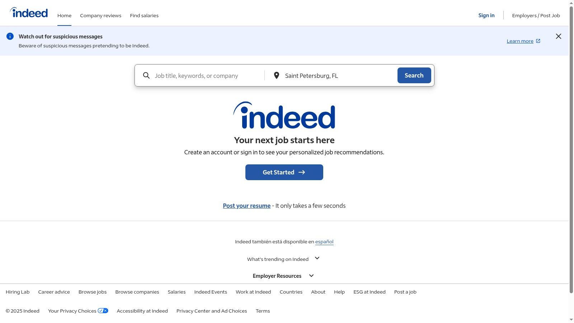Dismiss the suspicious messages banner
Screen dimensions: 574x323
click(x=558, y=36)
